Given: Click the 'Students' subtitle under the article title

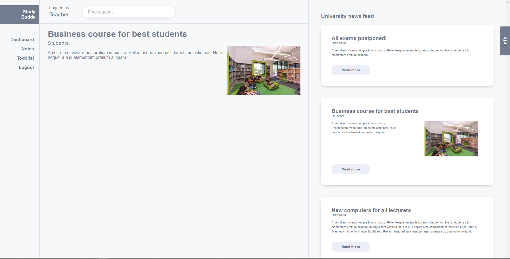Looking at the screenshot, I should 58,43.
